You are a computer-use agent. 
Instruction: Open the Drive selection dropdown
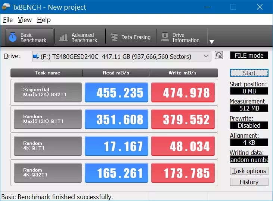121,57
